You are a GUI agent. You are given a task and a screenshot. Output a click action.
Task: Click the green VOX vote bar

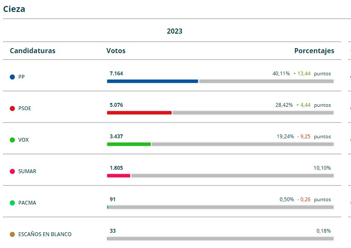[129, 144]
